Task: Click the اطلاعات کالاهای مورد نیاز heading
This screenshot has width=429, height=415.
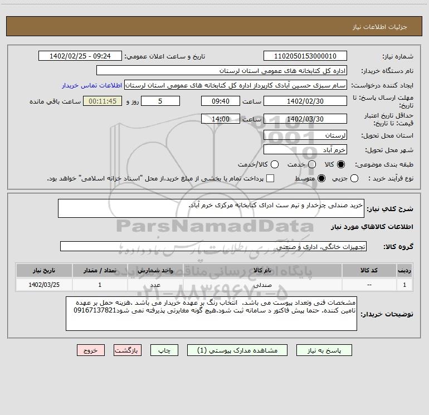Action: click(372, 227)
